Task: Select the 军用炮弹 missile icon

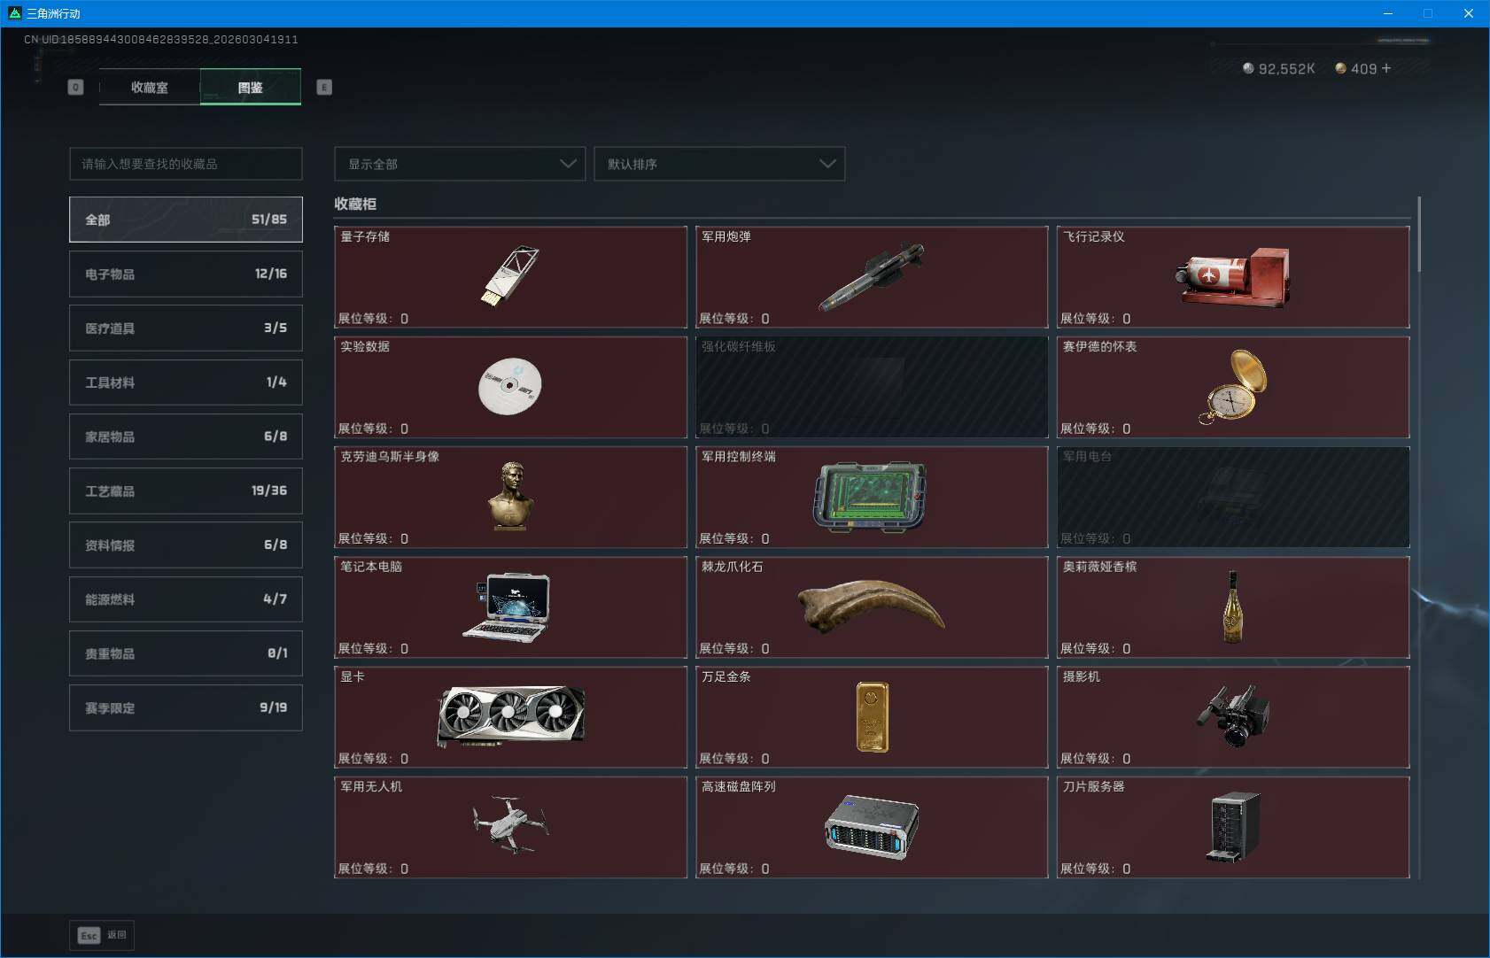Action: (871, 276)
